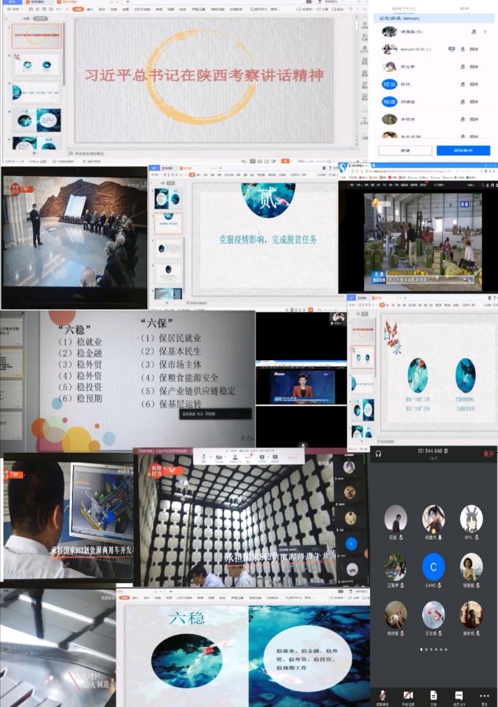The width and height of the screenshot is (498, 707).
Task: Click orange Home tab in right WPS window
Action: coord(383,305)
